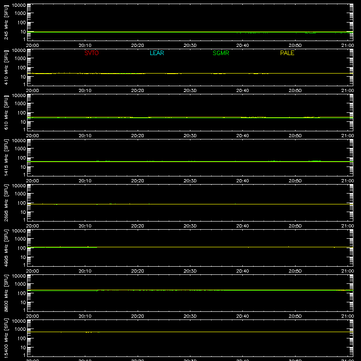Viewport: 361px width, 361px height.
Task: Select the 8800 MHz [SFU] axis title
Action: 6,293
